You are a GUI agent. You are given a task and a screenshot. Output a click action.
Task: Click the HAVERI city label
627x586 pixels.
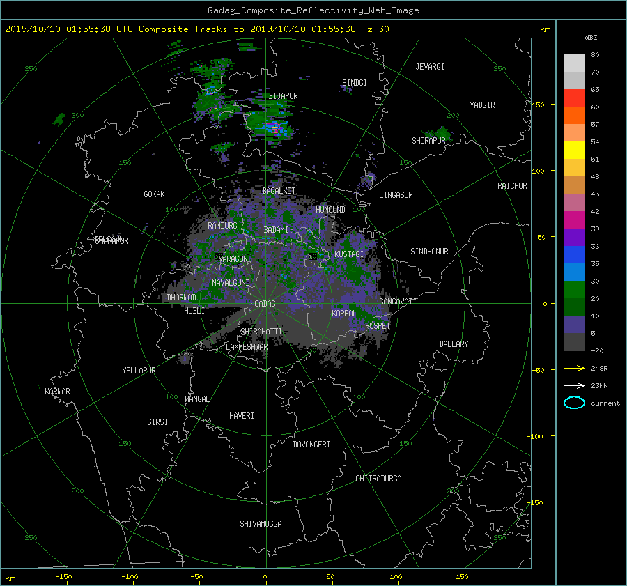(242, 416)
